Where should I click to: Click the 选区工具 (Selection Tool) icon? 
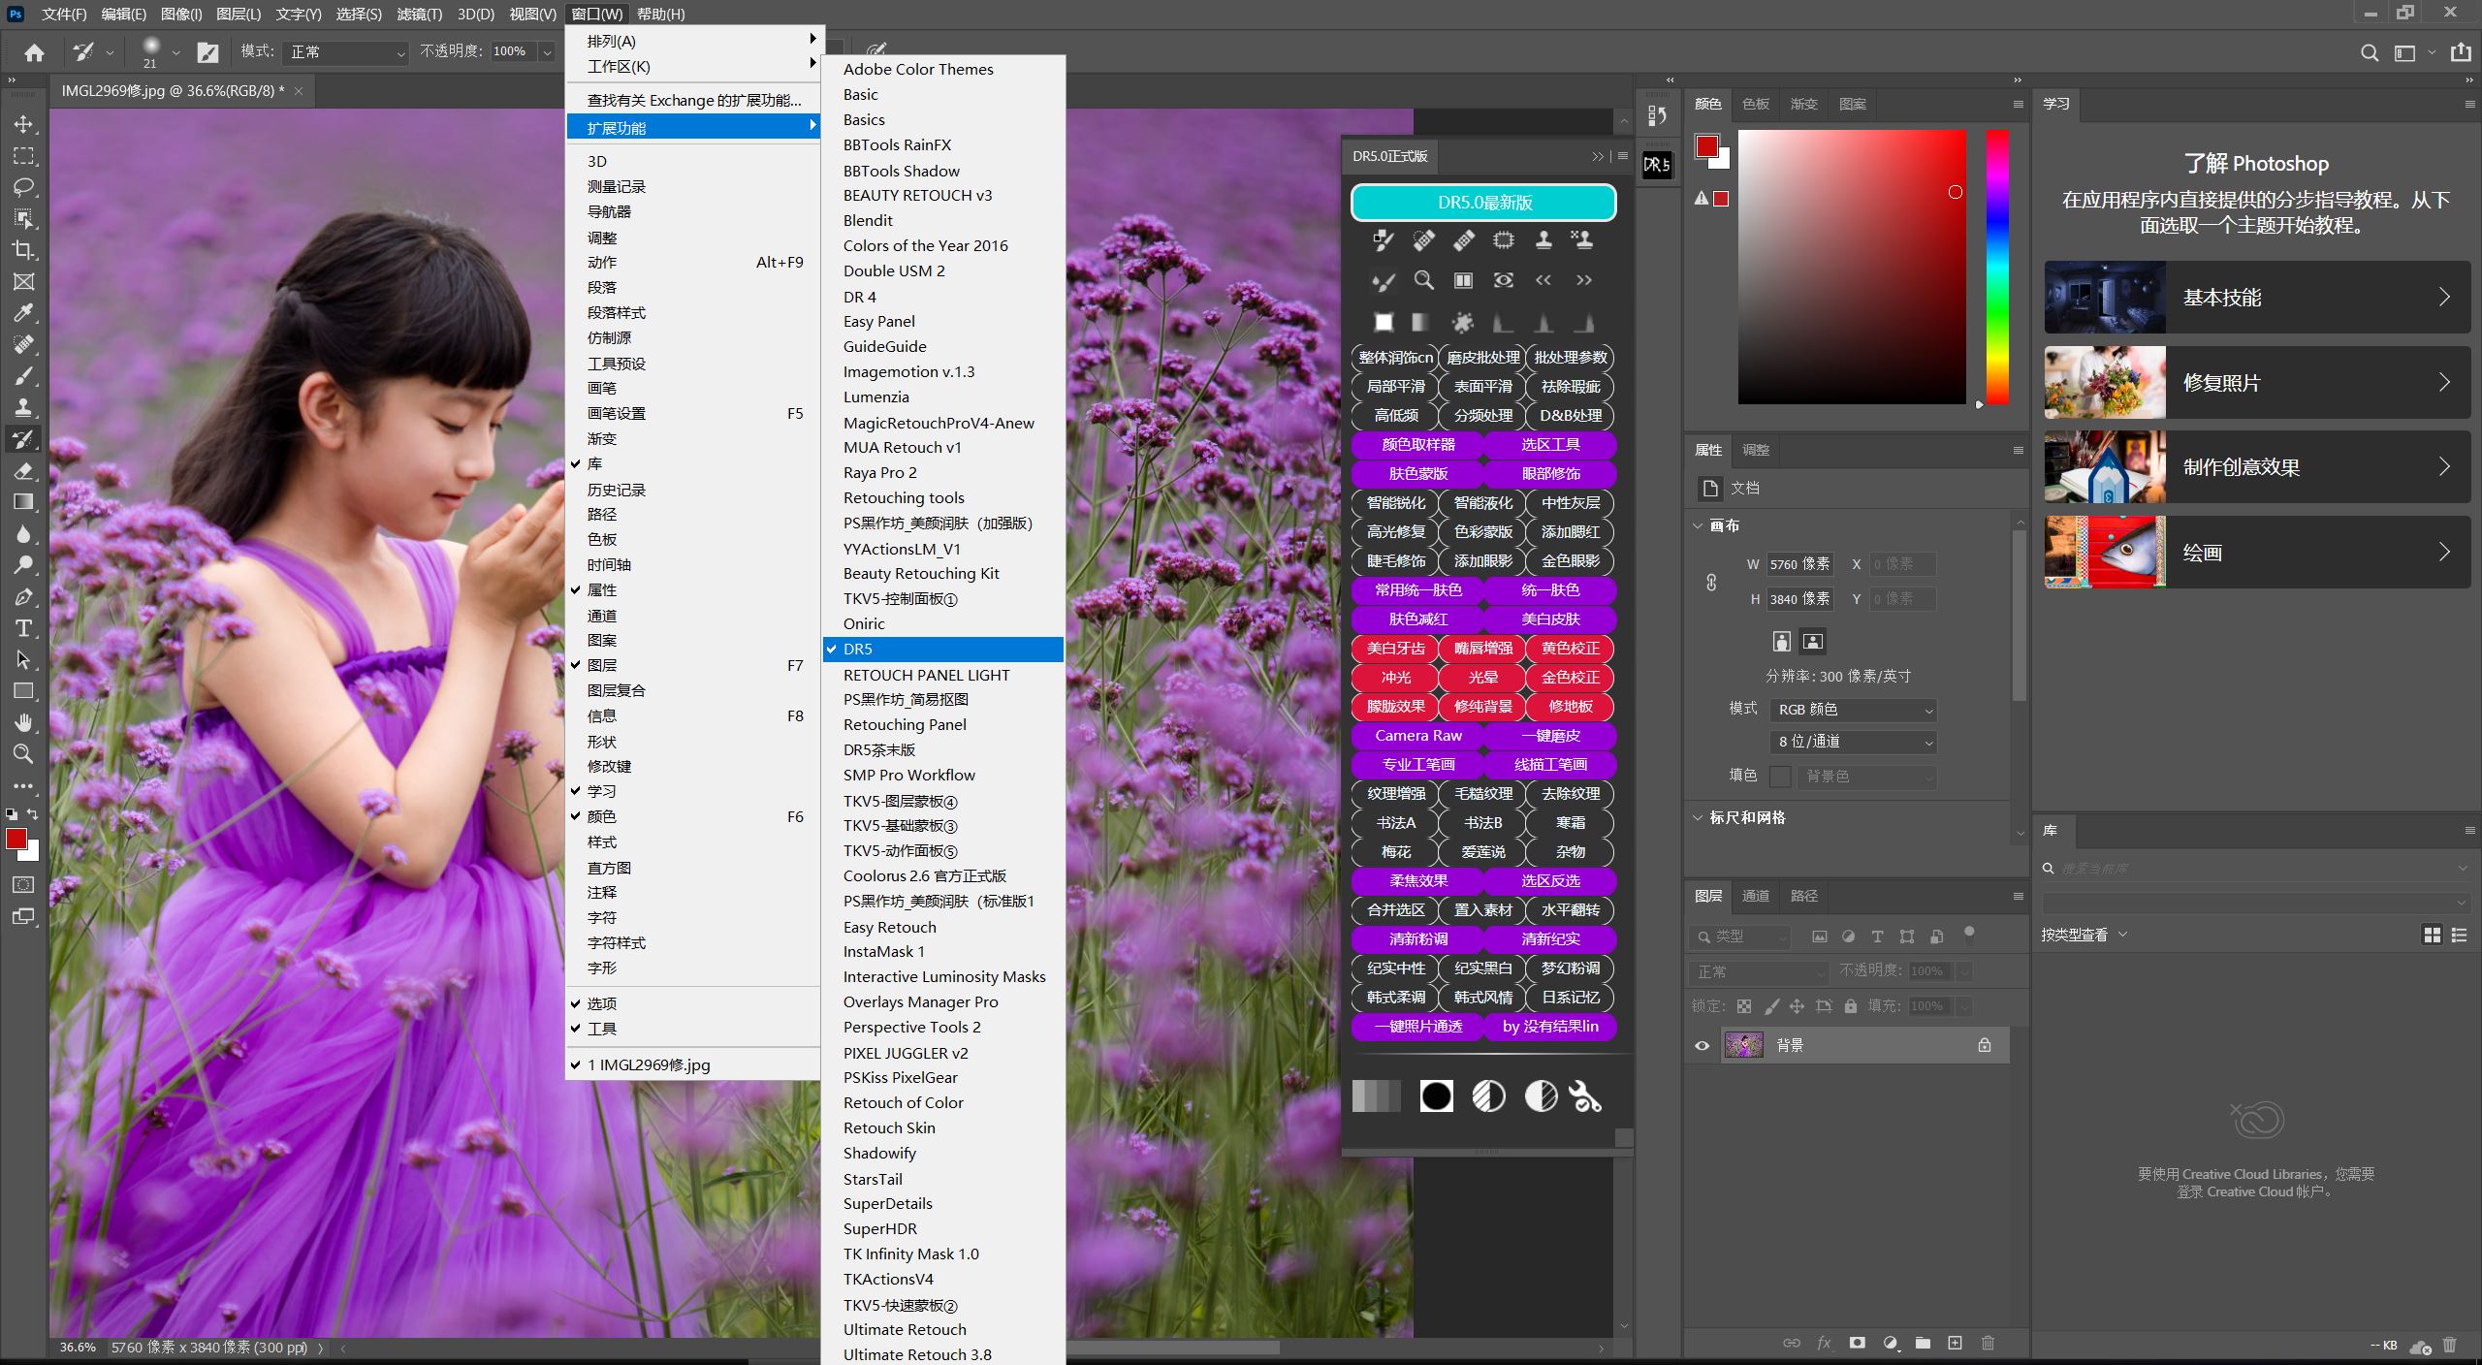click(1546, 444)
